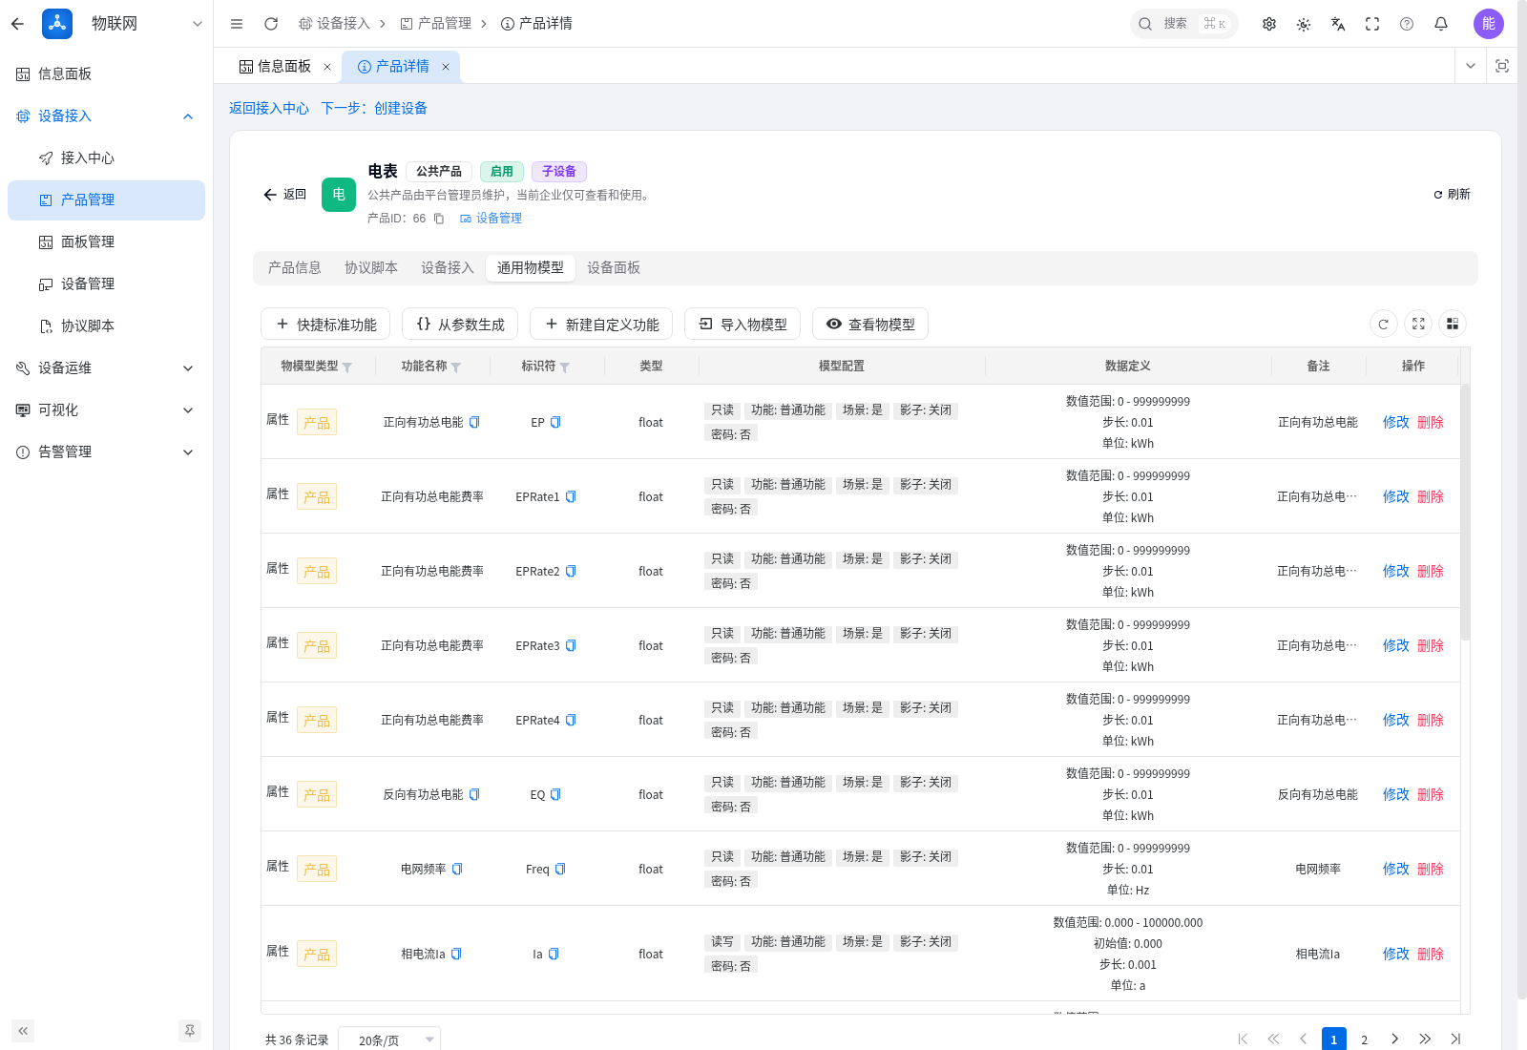Switch theme with the sun icon
Screen dimensions: 1527x1050
pos(1304,24)
